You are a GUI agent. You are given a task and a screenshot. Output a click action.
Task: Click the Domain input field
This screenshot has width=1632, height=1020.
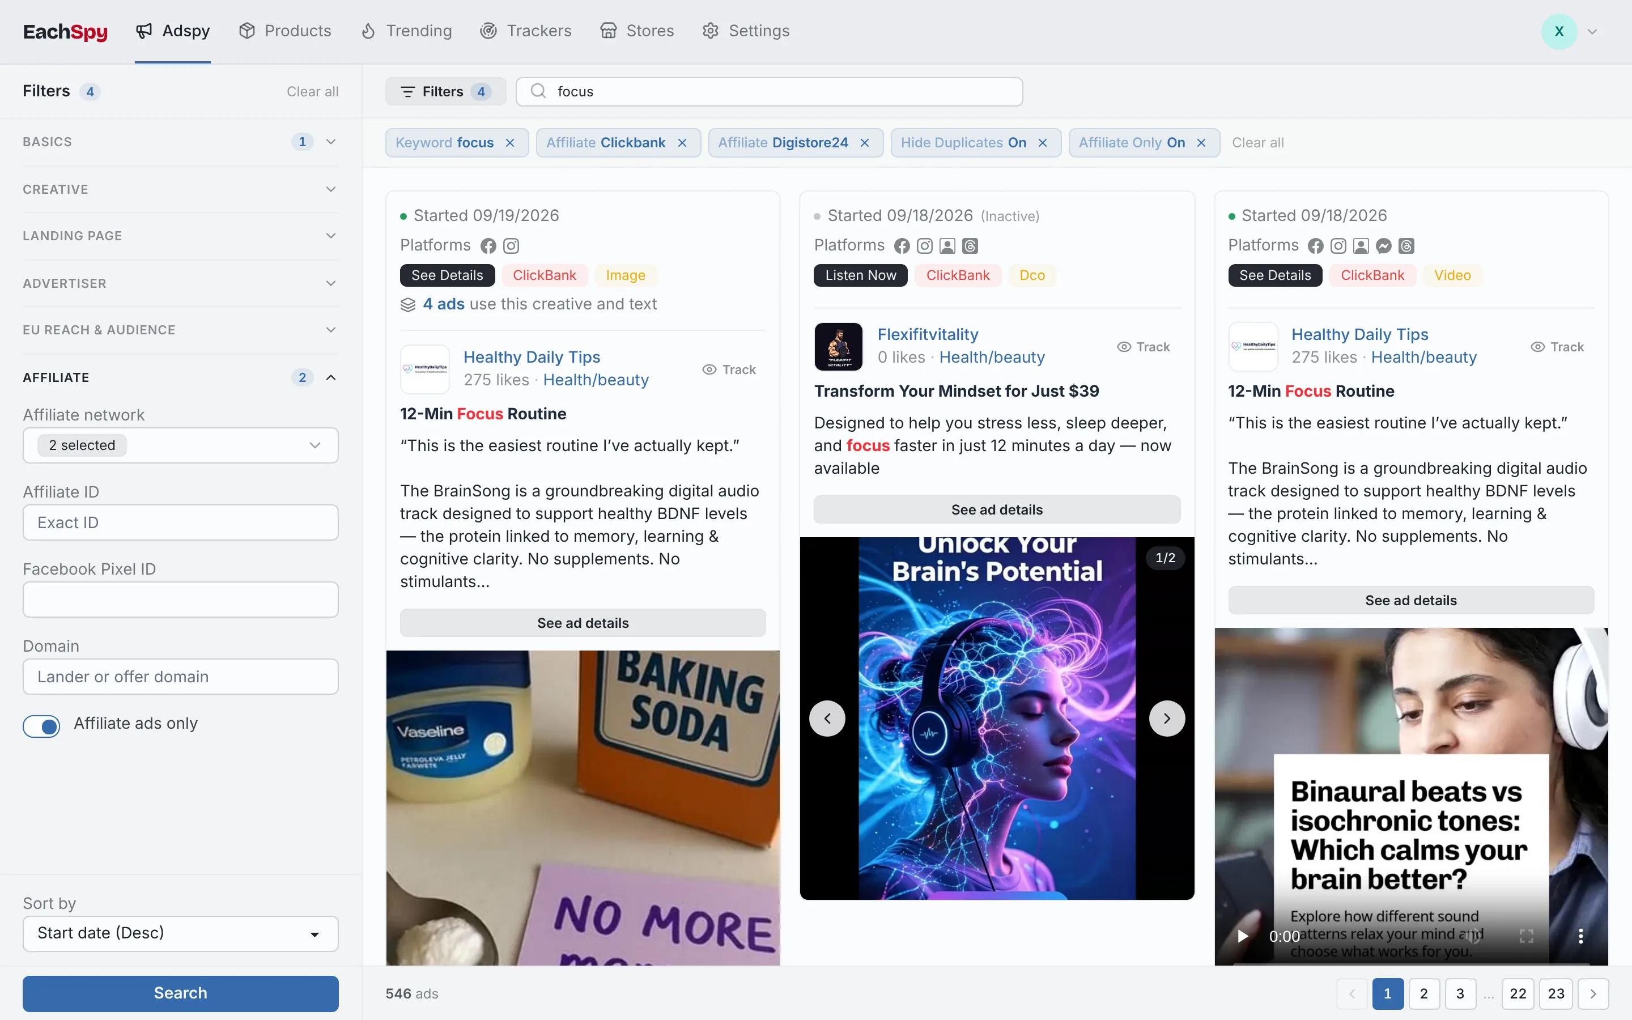[180, 676]
